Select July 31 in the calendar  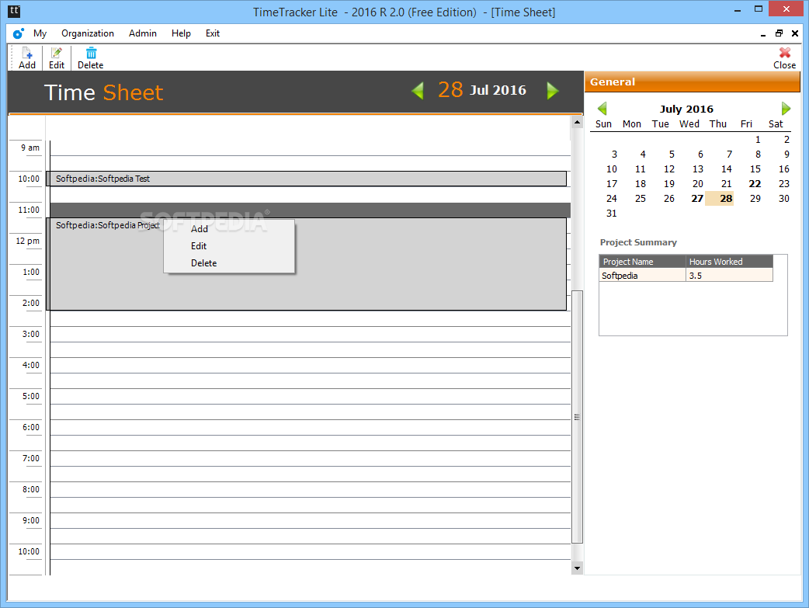611,214
